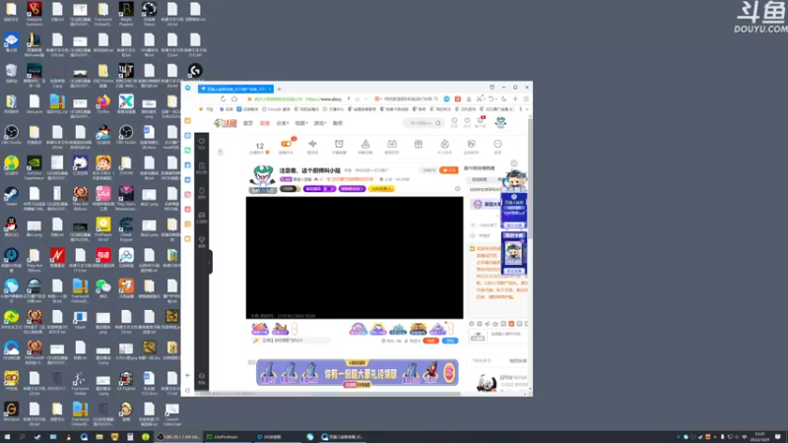This screenshot has height=443, width=788.
Task: Click the flame icon in streamer toolbar
Action: tap(445, 144)
